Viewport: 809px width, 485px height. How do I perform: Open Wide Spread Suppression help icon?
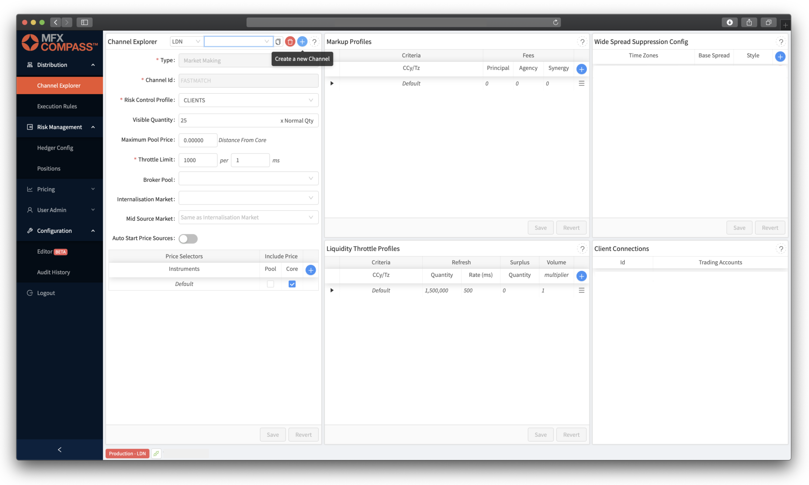(781, 42)
